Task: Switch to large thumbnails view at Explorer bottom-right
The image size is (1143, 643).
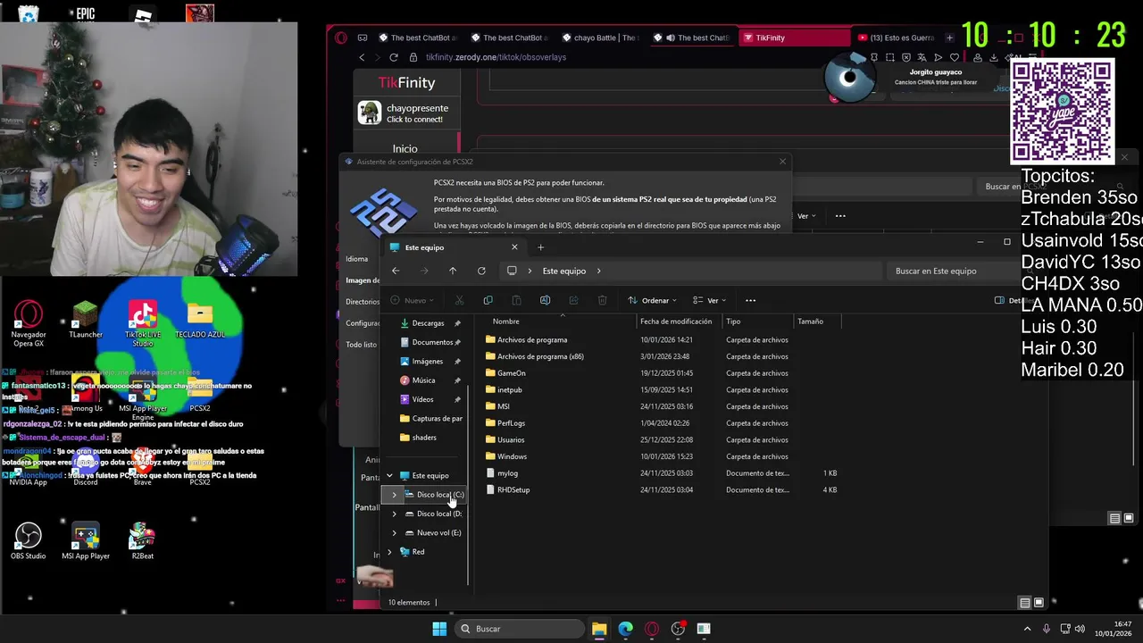Action: pyautogui.click(x=1039, y=603)
